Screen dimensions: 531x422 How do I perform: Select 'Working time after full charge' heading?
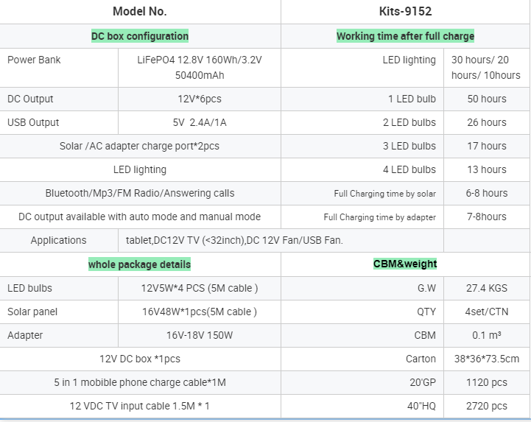[x=405, y=36]
